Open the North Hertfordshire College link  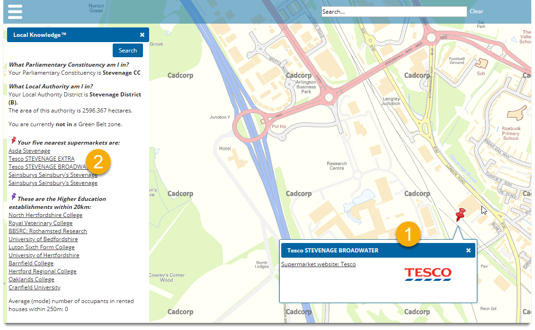45,215
